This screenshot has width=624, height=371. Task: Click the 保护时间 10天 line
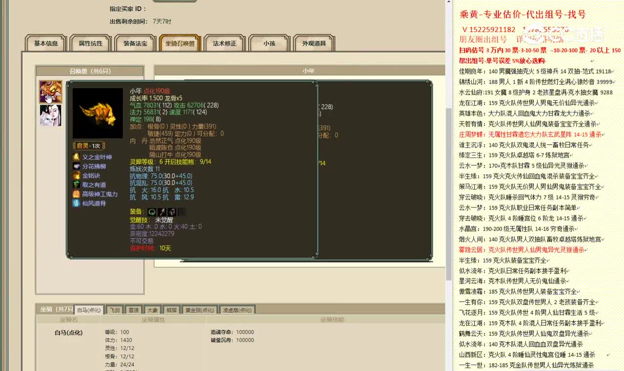151,248
